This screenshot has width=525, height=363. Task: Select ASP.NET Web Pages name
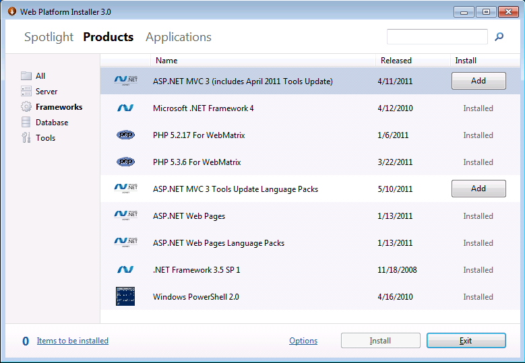tap(189, 216)
